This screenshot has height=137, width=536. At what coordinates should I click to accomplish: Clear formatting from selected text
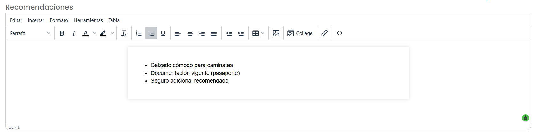point(124,33)
